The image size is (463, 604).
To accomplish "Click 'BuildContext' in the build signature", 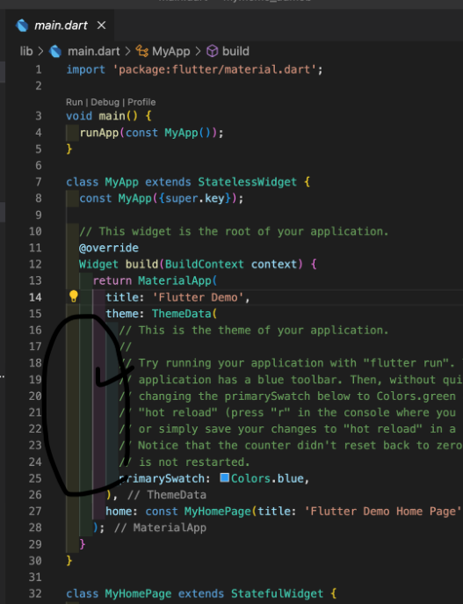I will (x=205, y=265).
